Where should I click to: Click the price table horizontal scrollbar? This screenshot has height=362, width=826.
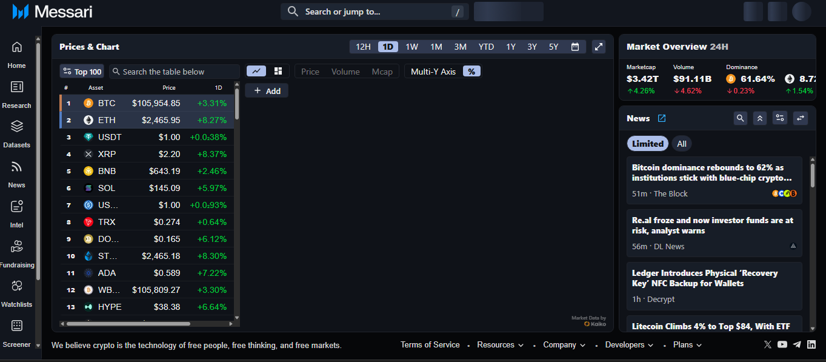click(x=128, y=324)
